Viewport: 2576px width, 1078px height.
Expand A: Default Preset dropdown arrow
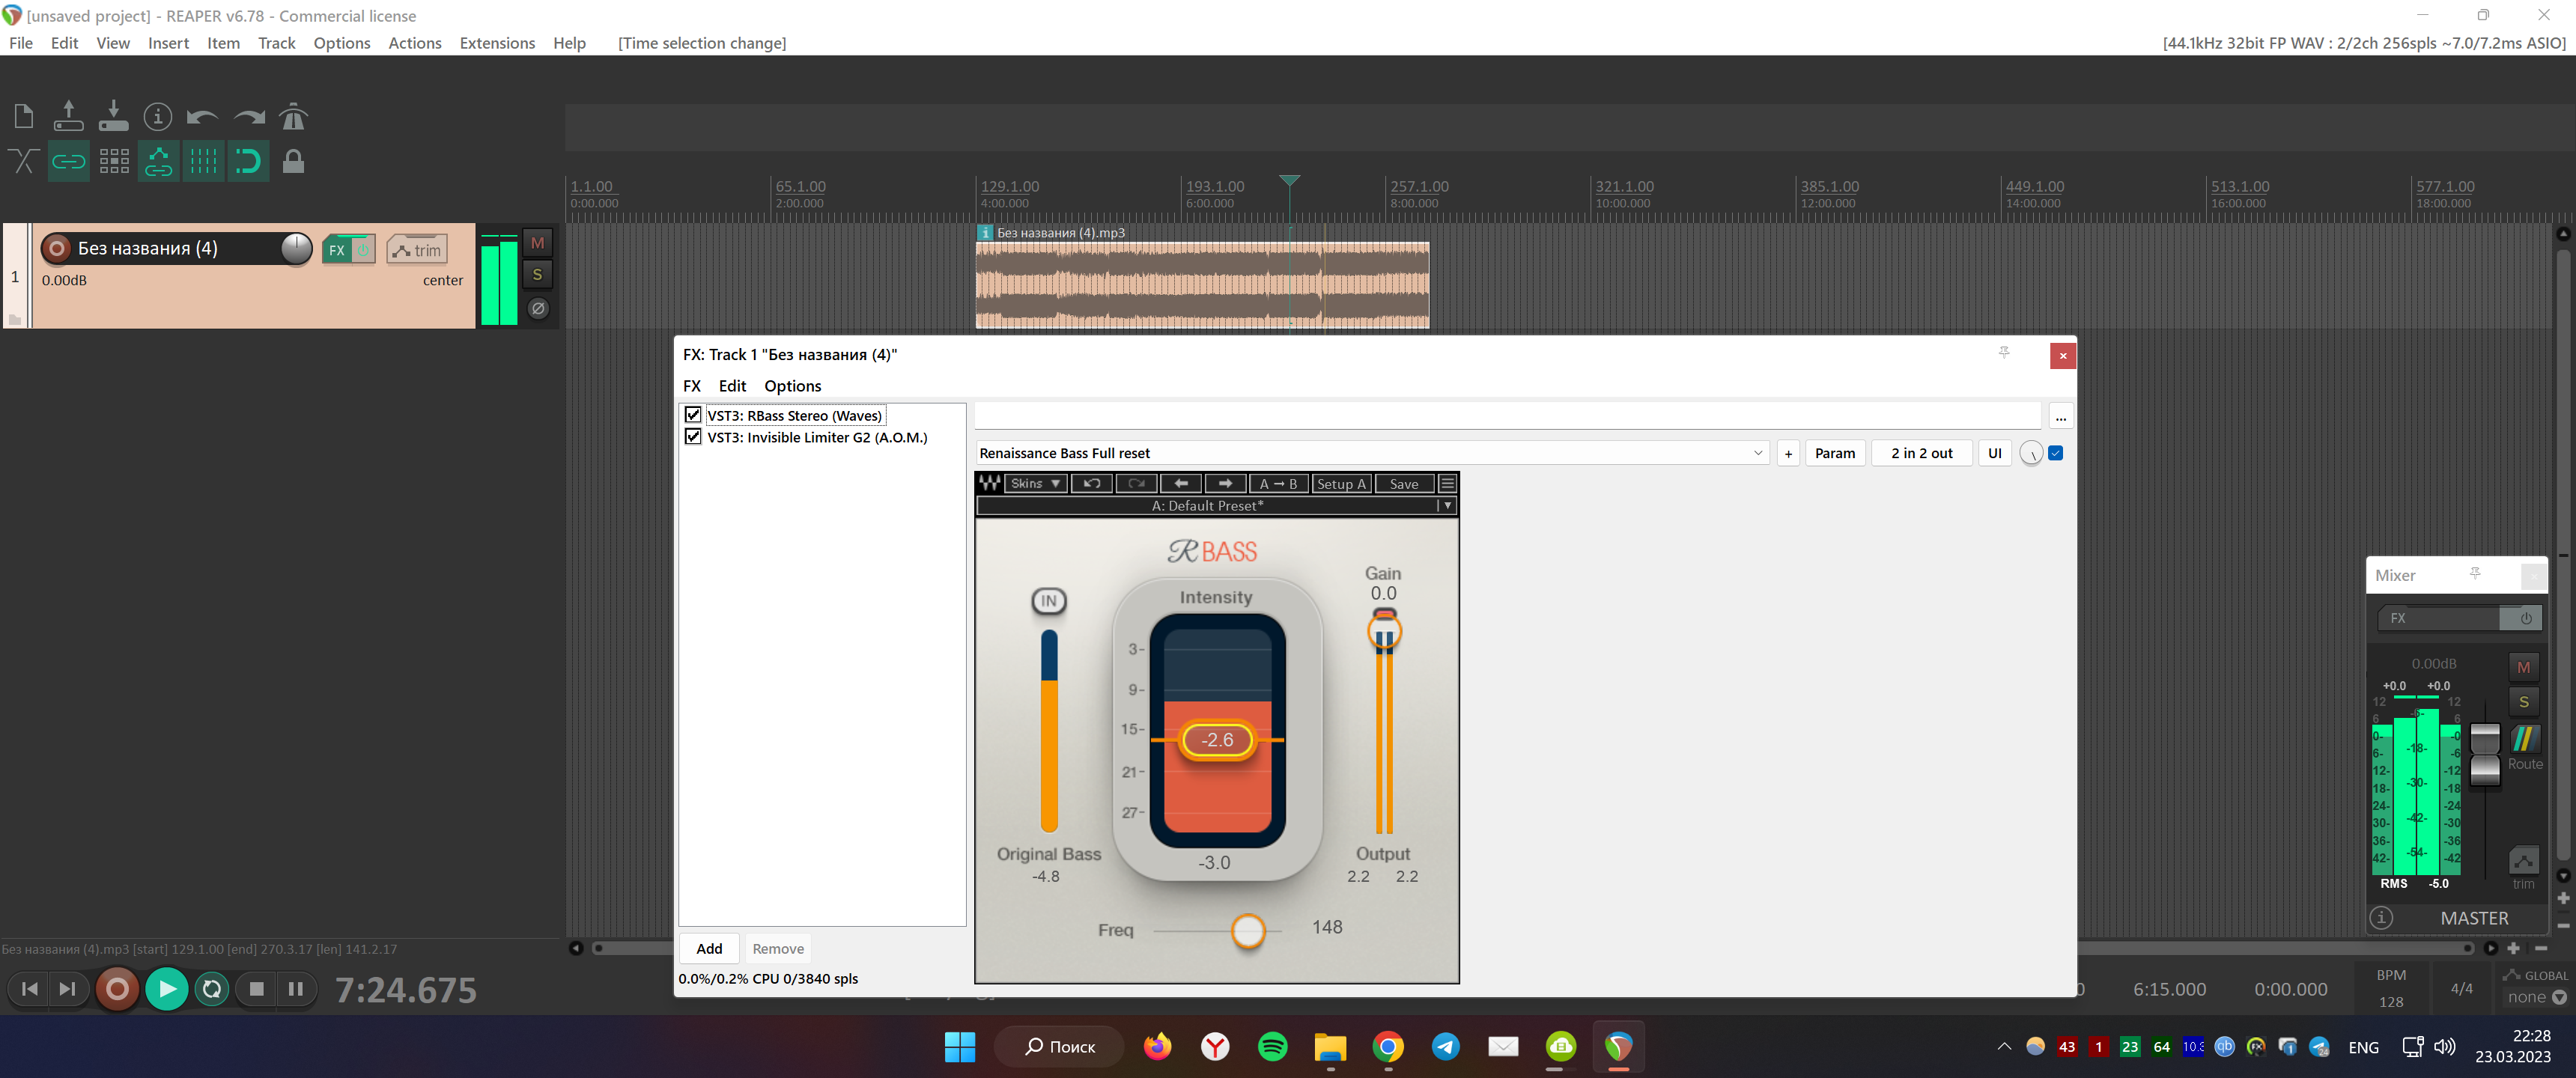(x=1447, y=506)
